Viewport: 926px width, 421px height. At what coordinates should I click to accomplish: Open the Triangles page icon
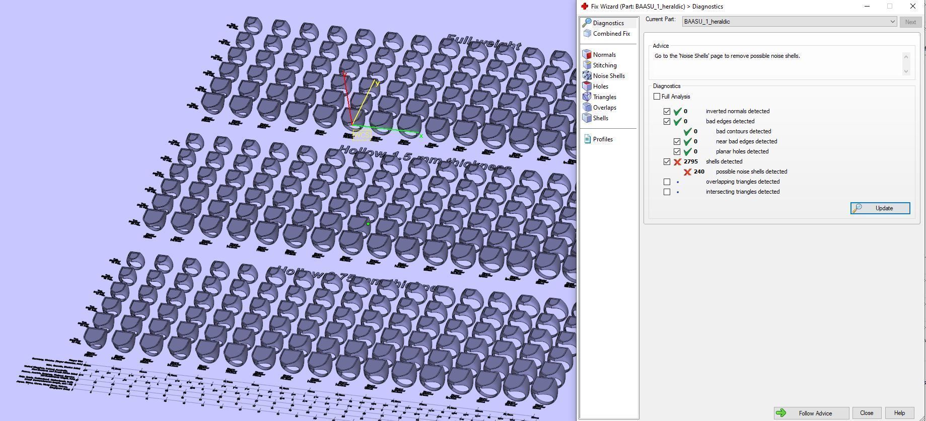point(587,97)
